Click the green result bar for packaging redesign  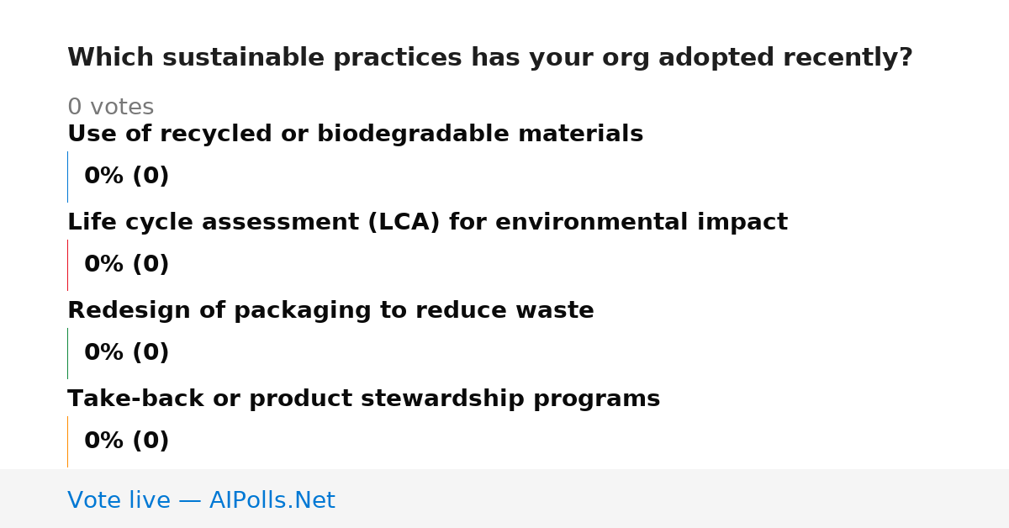click(67, 353)
